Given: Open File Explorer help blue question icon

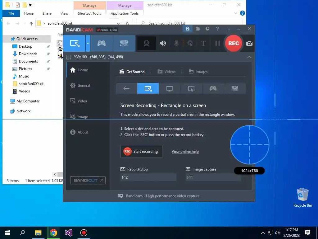Looking at the screenshot, I should coord(242,13).
